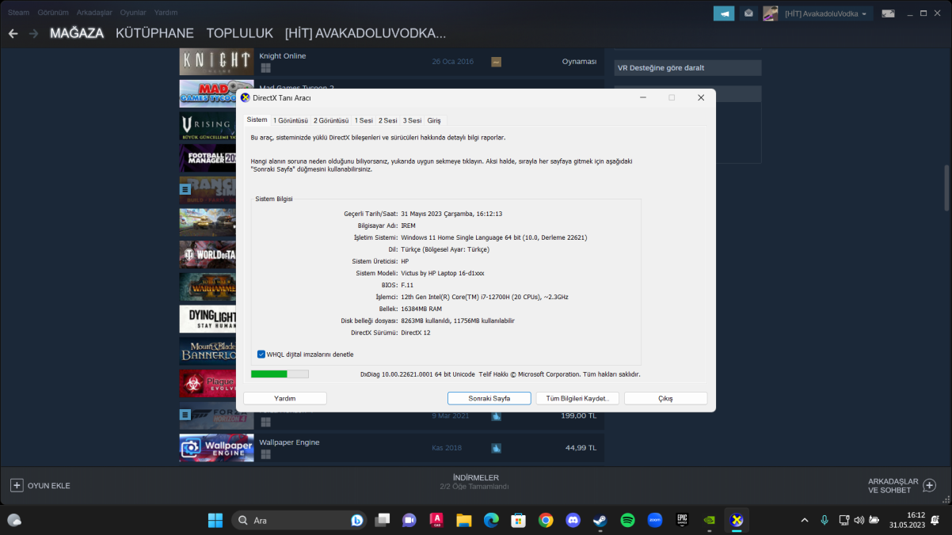952x535 pixels.
Task: Click the Steam page vertical scrollbar
Action: point(946,188)
